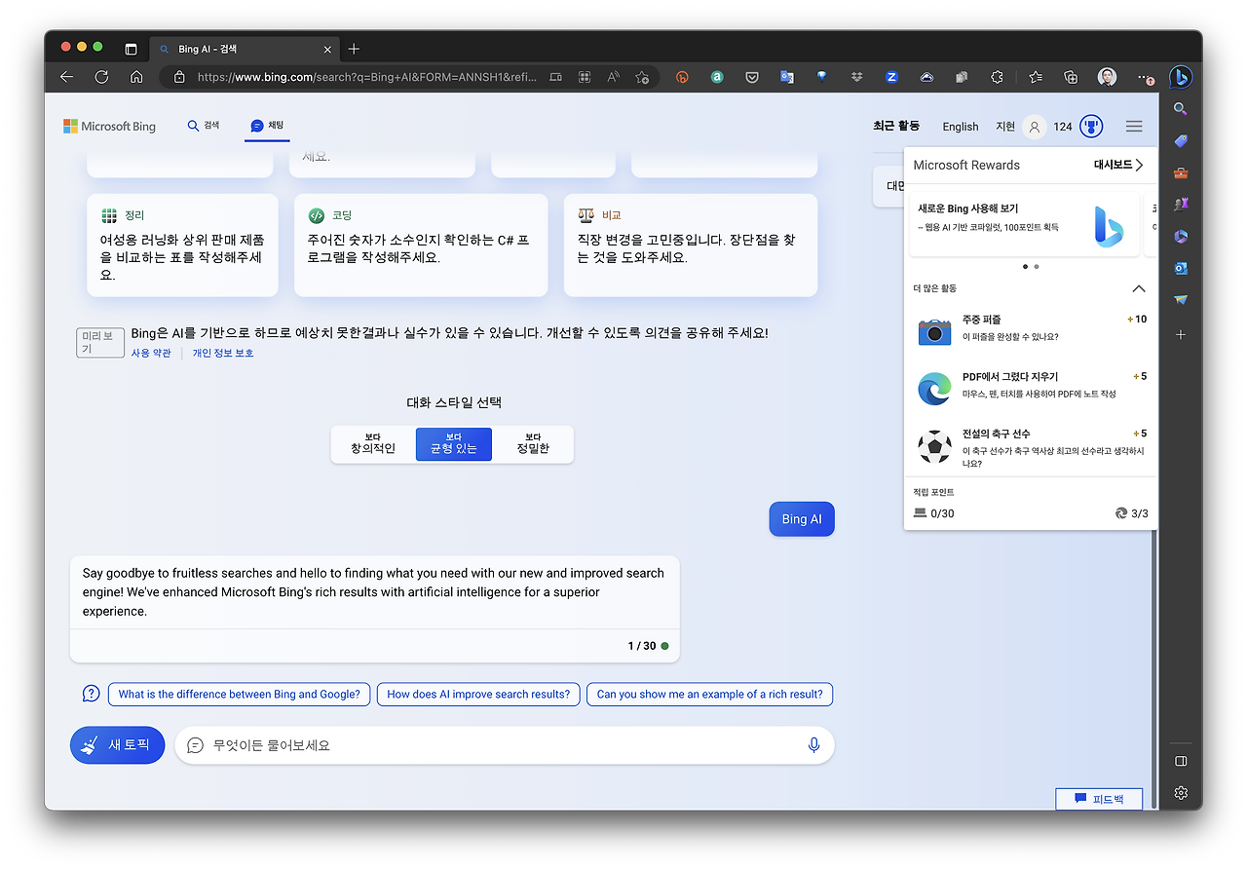Click the Rewards medal icon
The image size is (1247, 869).
[x=1091, y=127]
